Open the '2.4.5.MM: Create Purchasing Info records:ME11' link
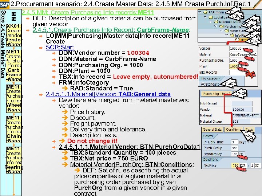Viewport: 262px width, 196px height. click(88, 12)
